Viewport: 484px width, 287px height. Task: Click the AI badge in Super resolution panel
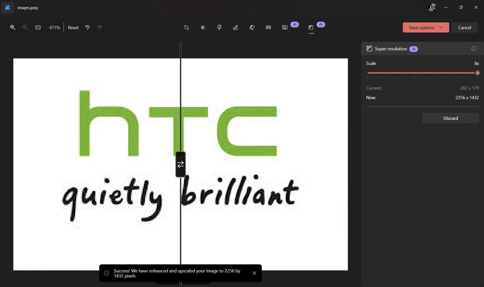(413, 49)
